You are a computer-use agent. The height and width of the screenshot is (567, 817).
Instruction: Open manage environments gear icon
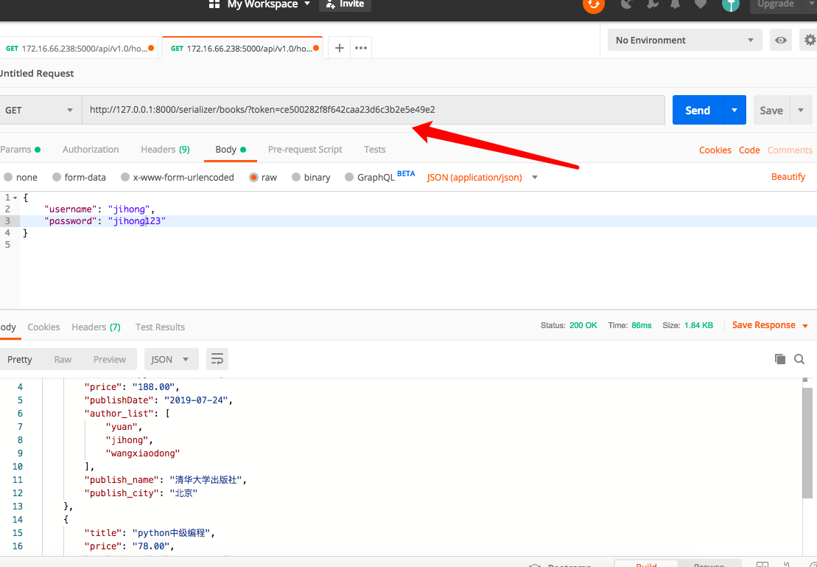click(x=809, y=40)
